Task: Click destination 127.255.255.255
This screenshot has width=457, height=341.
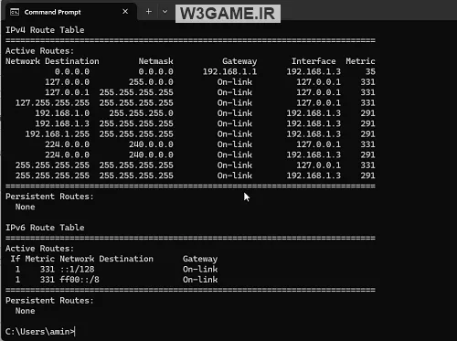Action: click(52, 102)
